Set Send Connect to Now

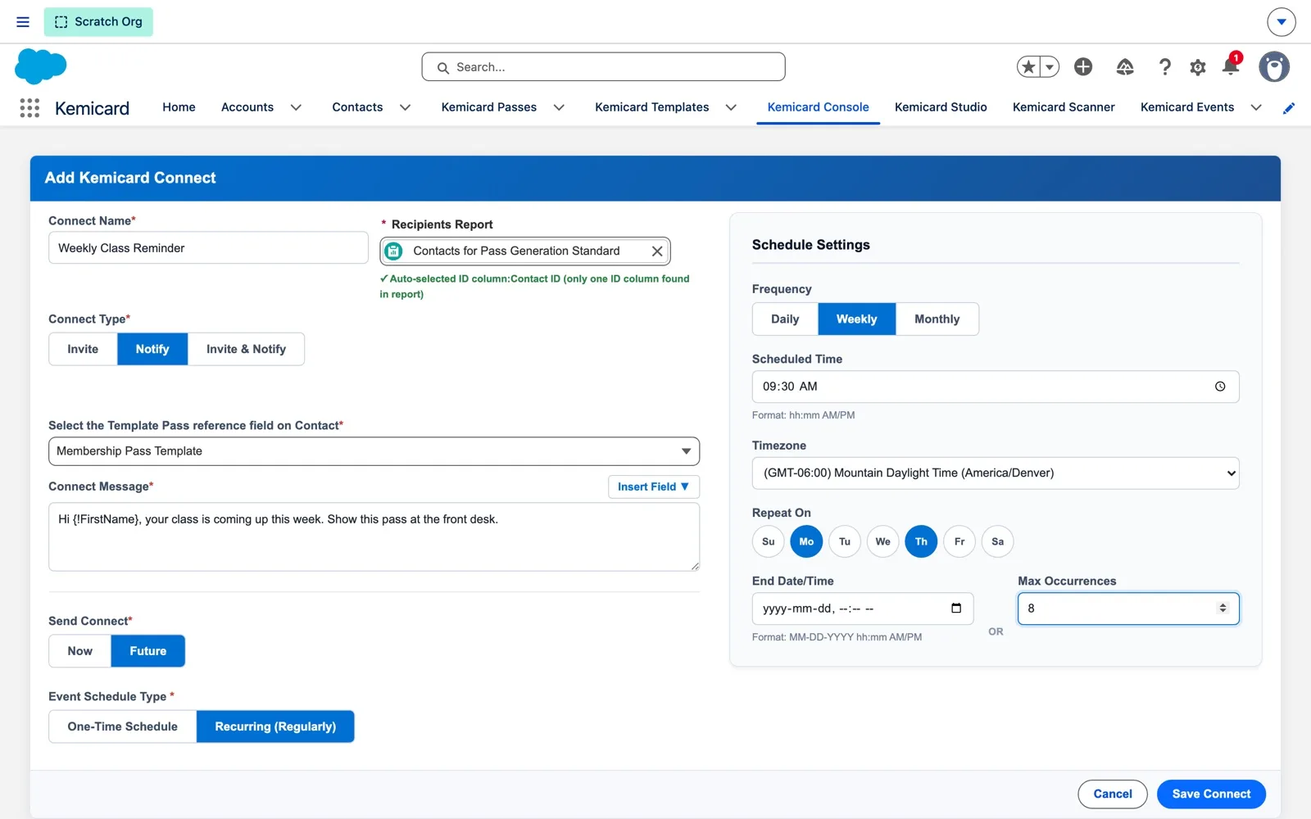pos(80,651)
